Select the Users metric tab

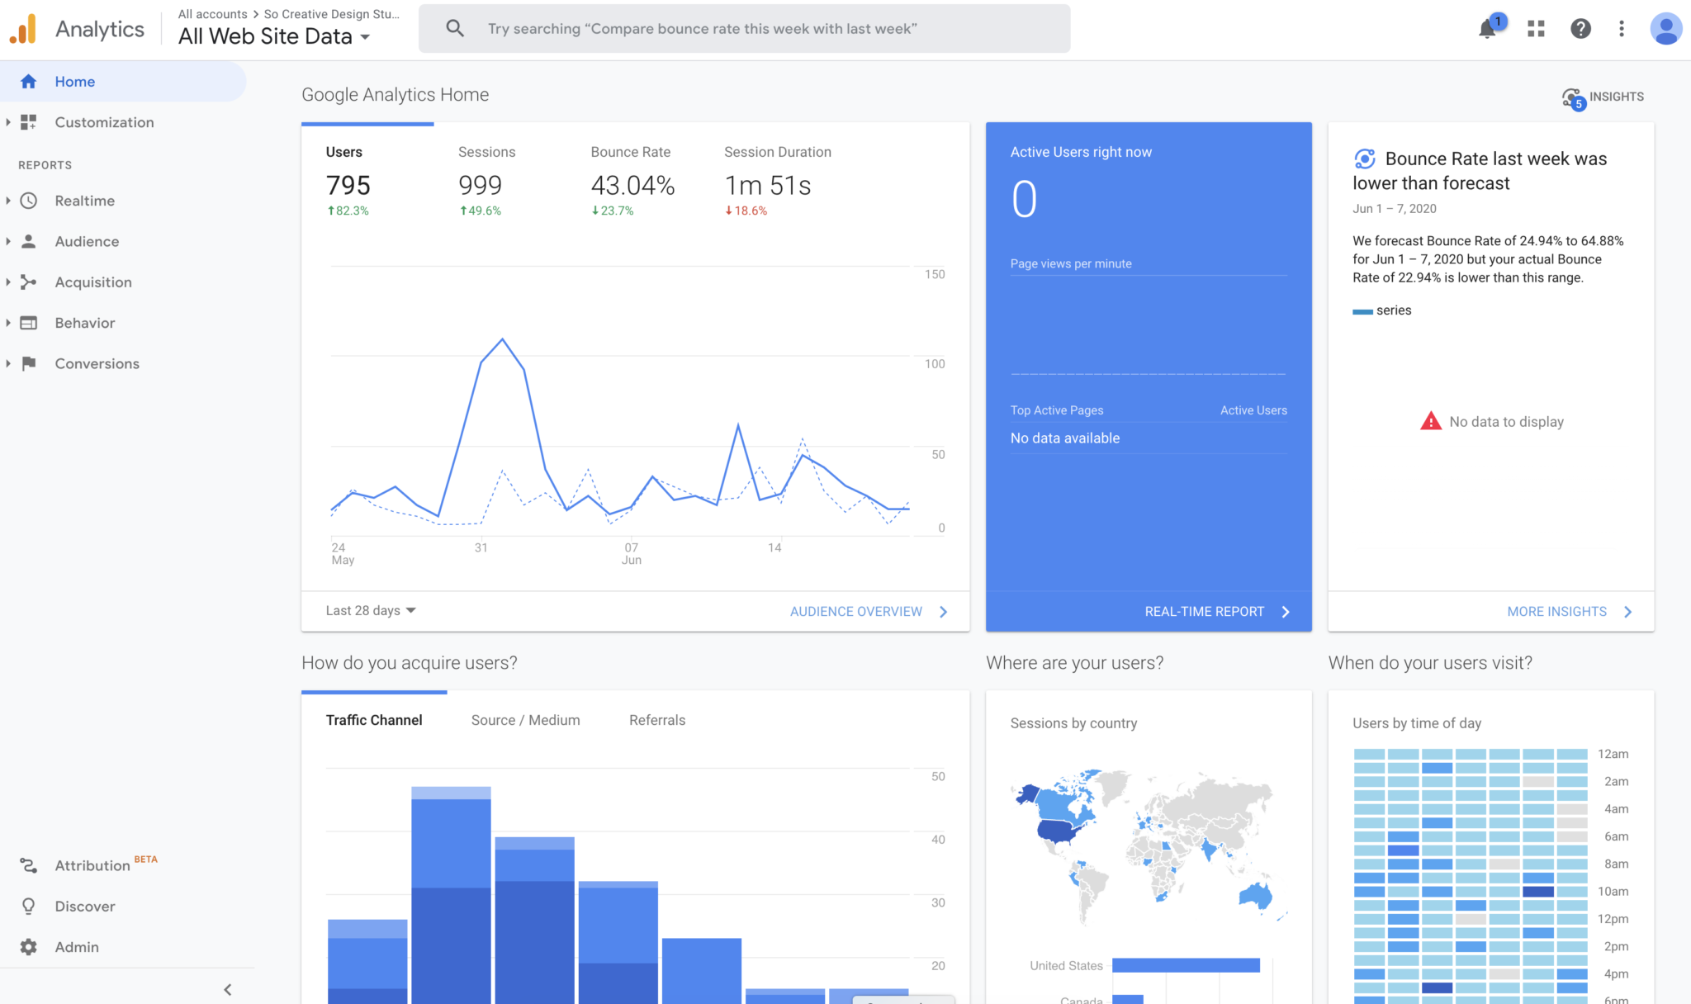(367, 181)
